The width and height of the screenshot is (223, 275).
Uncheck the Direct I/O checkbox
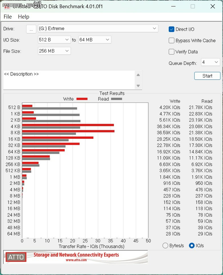click(x=171, y=29)
